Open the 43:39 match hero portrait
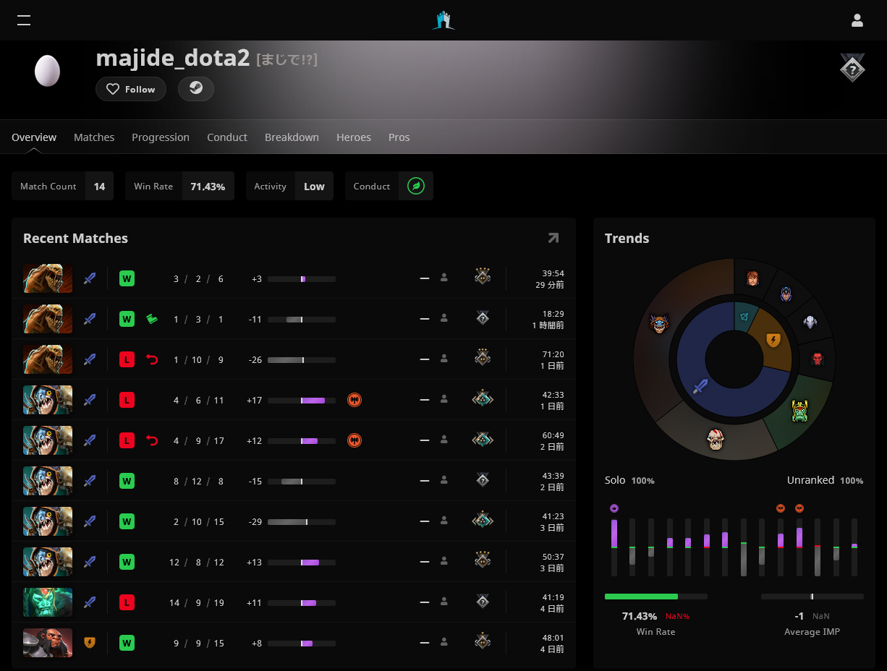887x671 pixels. pyautogui.click(x=48, y=481)
